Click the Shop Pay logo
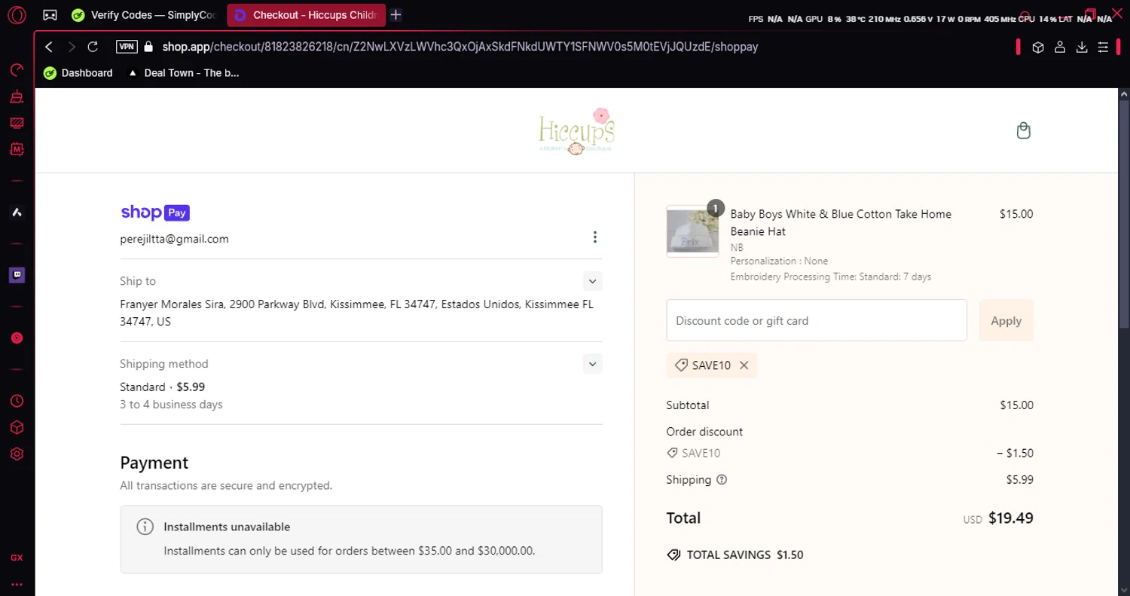The image size is (1130, 596). 155,212
